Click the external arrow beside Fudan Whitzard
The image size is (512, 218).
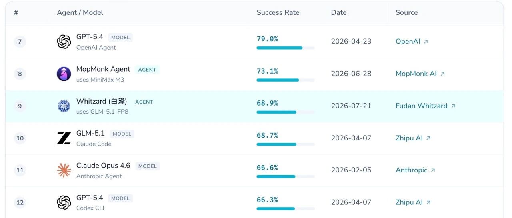[x=453, y=106]
